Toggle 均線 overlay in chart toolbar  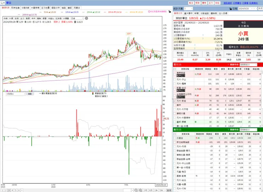[6, 18]
